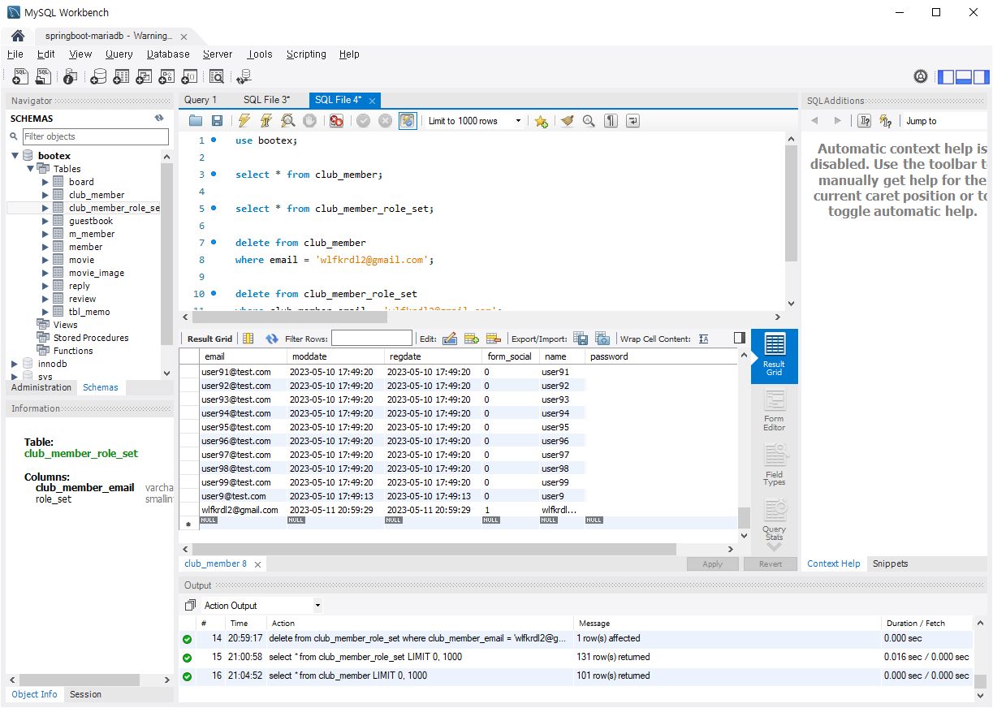Create a new view using the toolbar icon
This screenshot has height=708, width=993.
pos(144,76)
